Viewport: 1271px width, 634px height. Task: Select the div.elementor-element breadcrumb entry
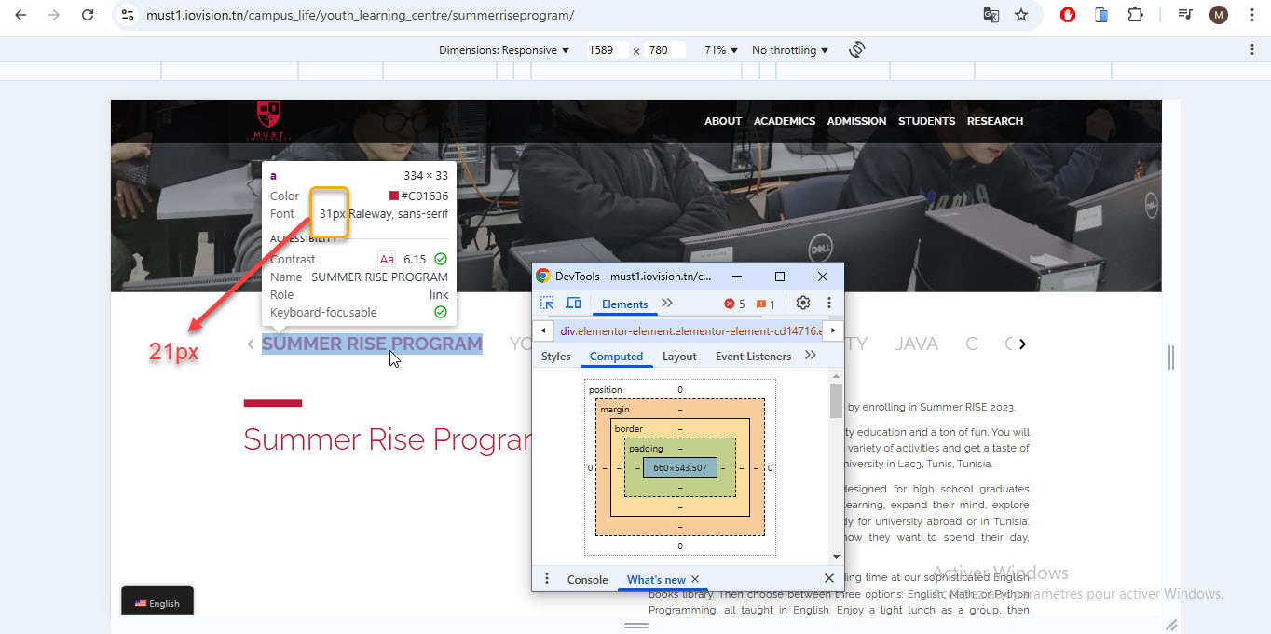(x=690, y=330)
